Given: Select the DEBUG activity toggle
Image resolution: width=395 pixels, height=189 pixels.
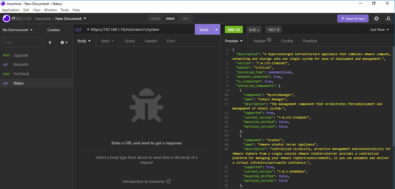Looking at the screenshot, I should coord(170,19).
